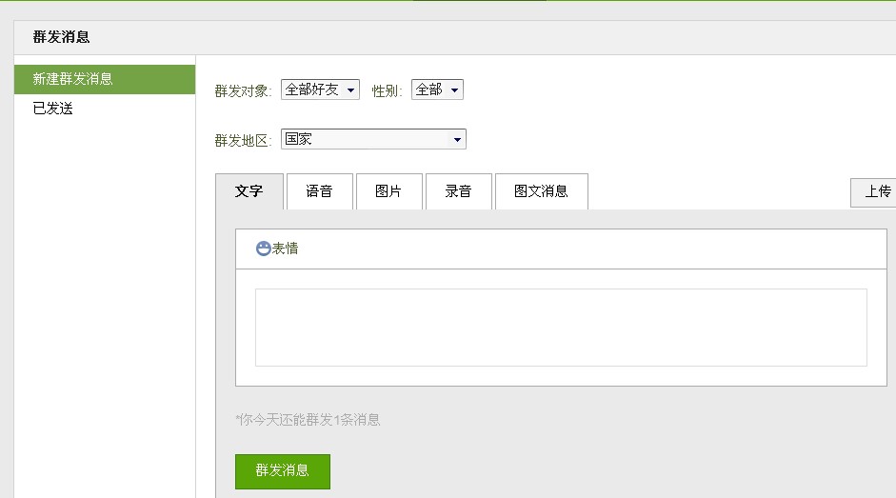Open 已发送 in the sidebar
This screenshot has height=498, width=896.
click(53, 109)
